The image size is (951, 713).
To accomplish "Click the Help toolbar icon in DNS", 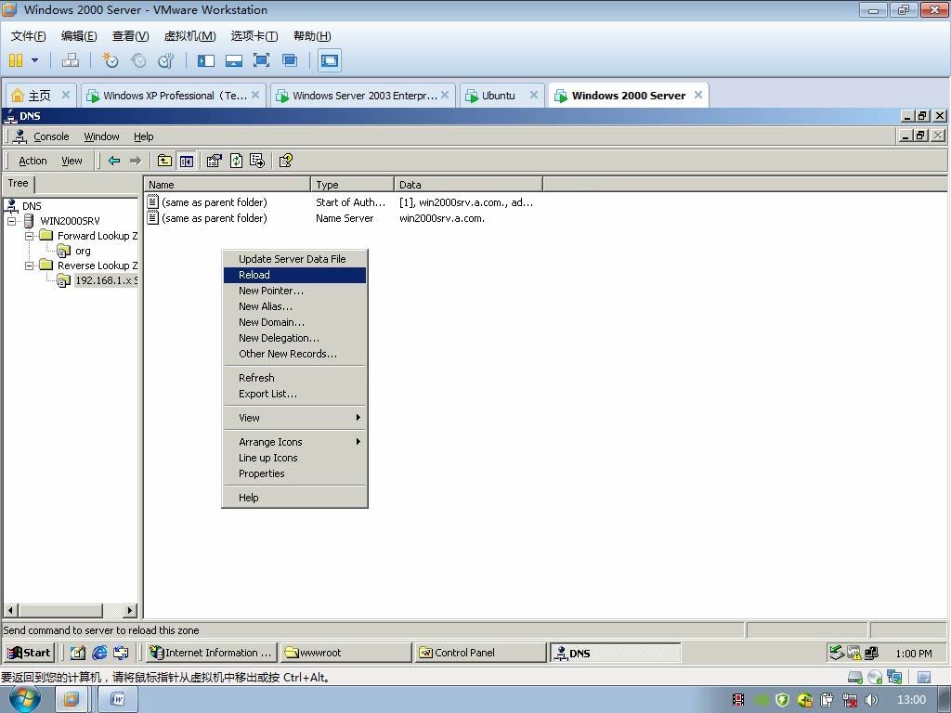I will pos(286,161).
